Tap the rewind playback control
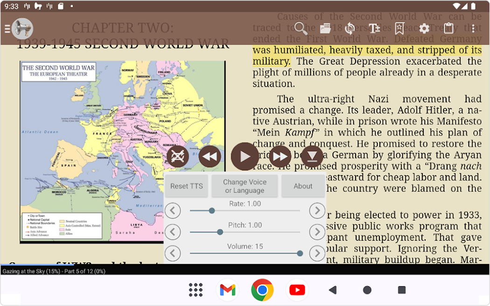Viewport: 490px width, 306px height. [x=210, y=156]
